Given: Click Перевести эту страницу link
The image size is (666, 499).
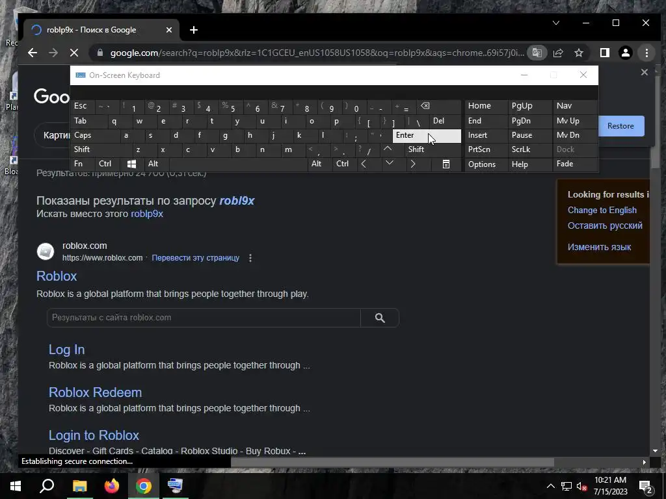Looking at the screenshot, I should click(195, 258).
